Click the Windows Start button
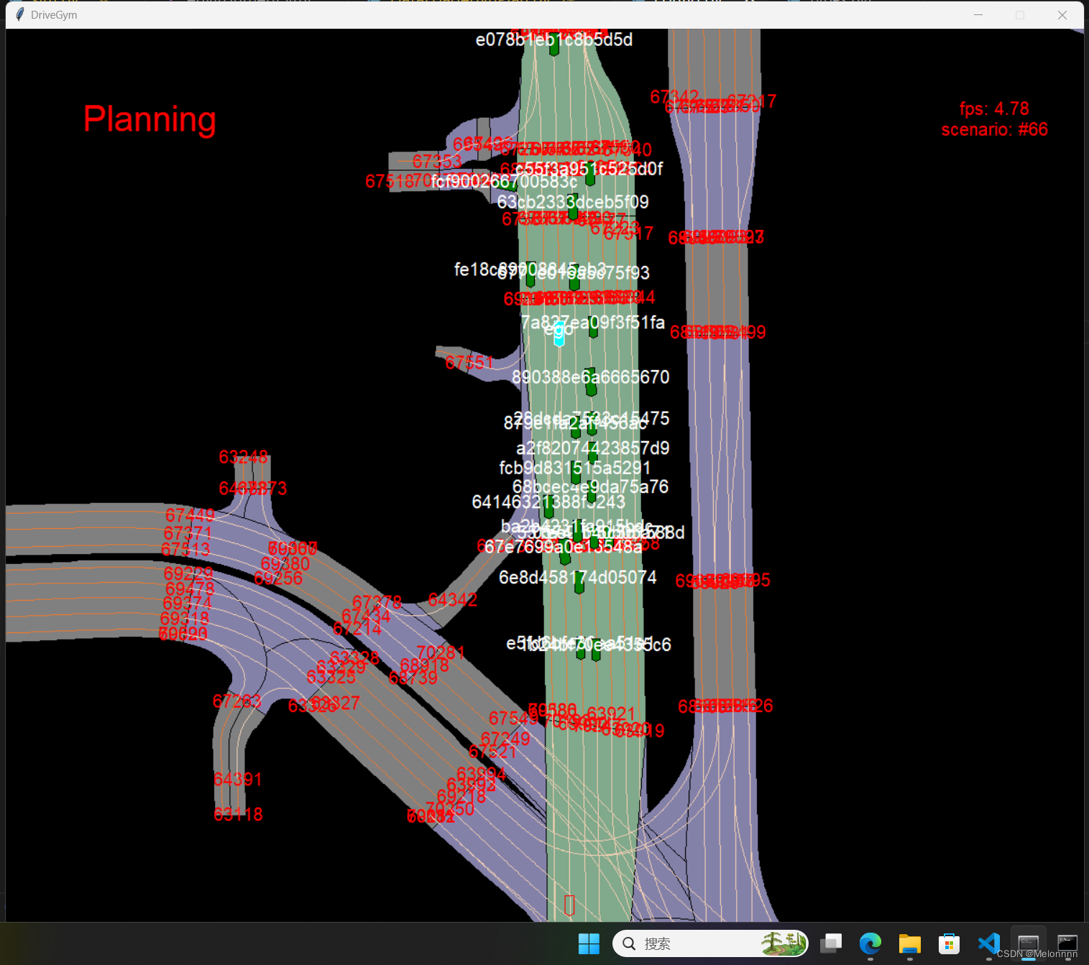The image size is (1089, 965). (589, 943)
